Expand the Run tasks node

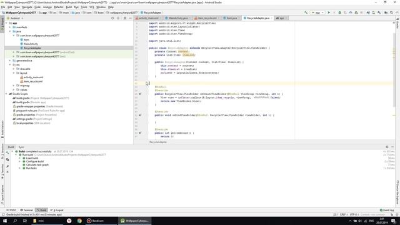click(x=19, y=168)
